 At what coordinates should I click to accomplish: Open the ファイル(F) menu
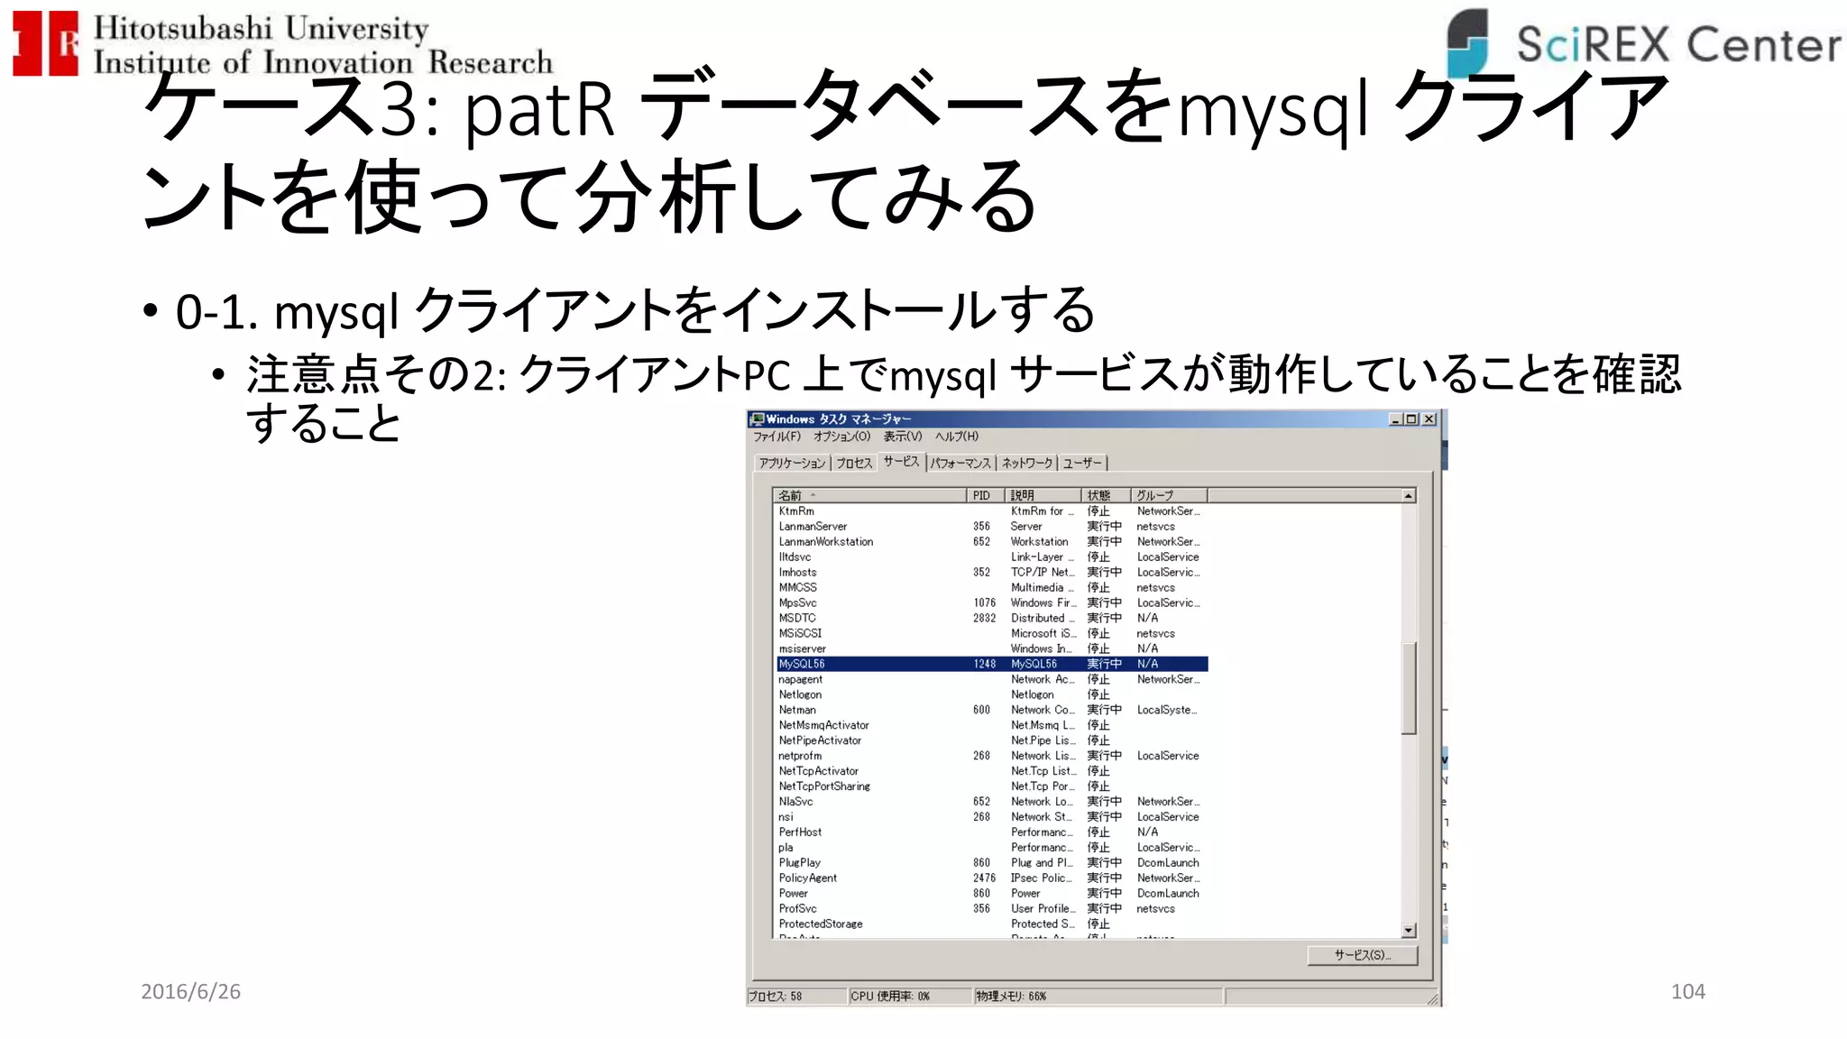coord(776,437)
